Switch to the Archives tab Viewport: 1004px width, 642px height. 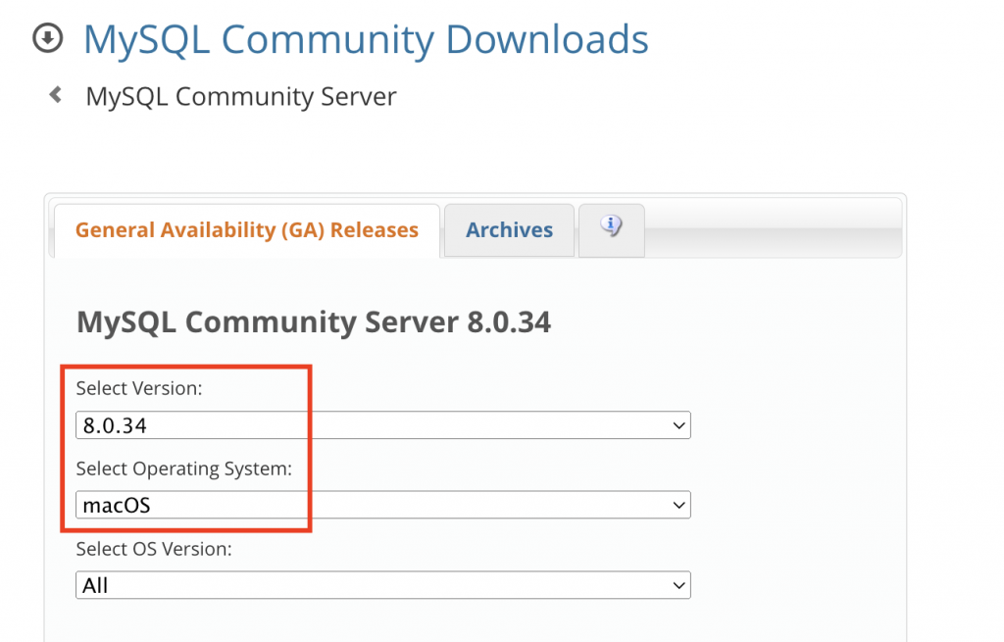[x=509, y=230]
